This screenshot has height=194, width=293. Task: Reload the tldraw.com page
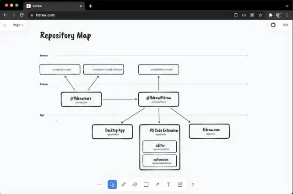tap(22, 15)
